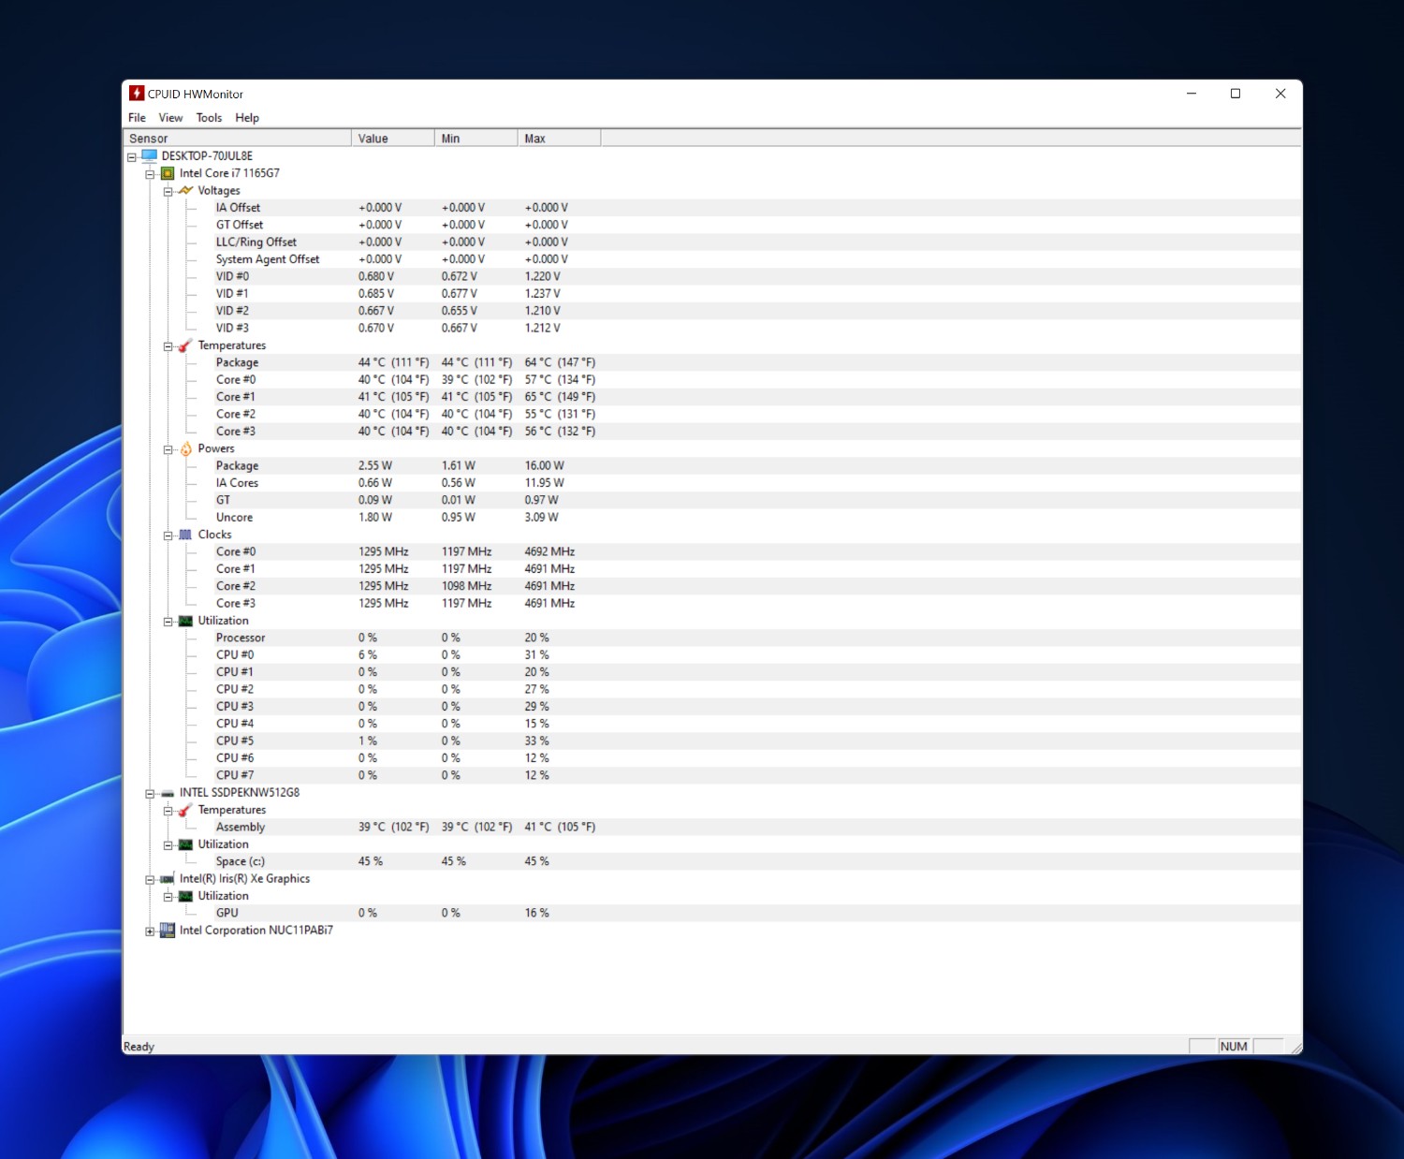
Task: Click the NUC11PABi7 motherboard icon
Action: [168, 931]
